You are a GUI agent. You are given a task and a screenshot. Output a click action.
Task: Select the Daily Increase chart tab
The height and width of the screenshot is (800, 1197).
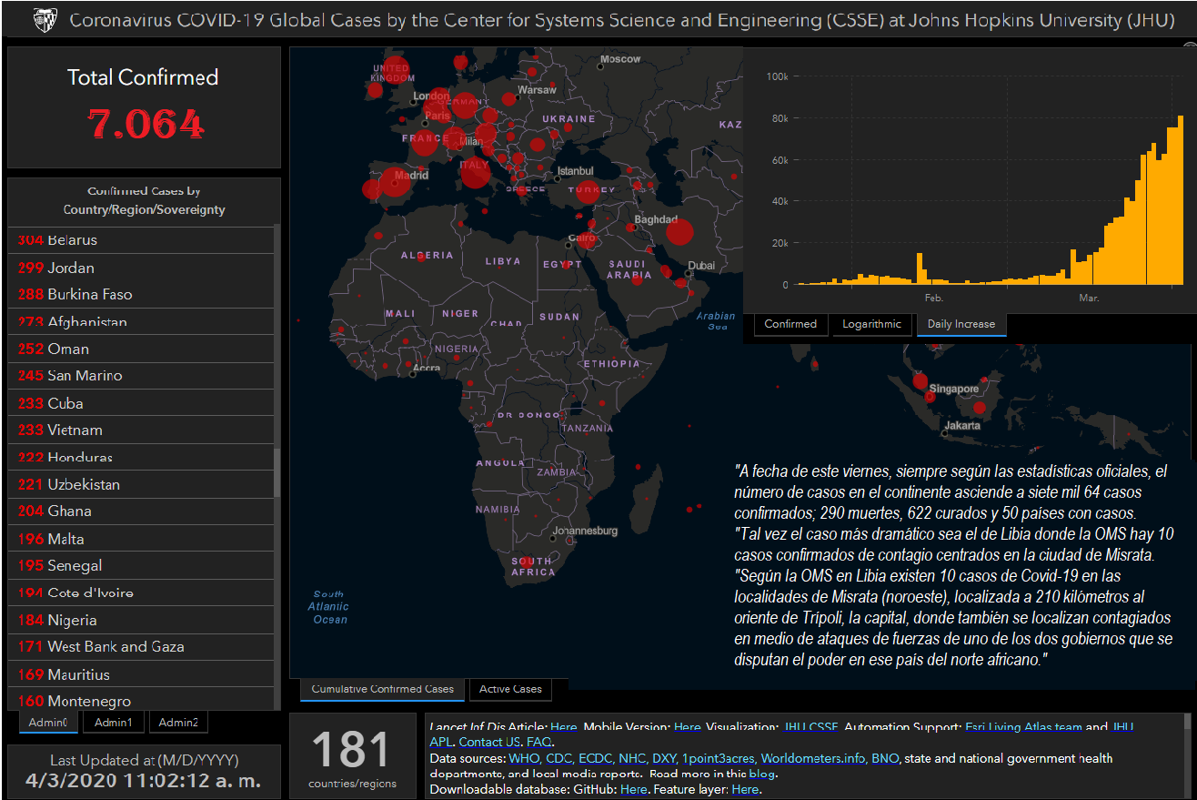[x=961, y=324]
